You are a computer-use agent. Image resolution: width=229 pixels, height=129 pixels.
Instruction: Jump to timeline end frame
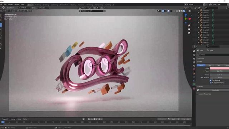click(x=101, y=119)
